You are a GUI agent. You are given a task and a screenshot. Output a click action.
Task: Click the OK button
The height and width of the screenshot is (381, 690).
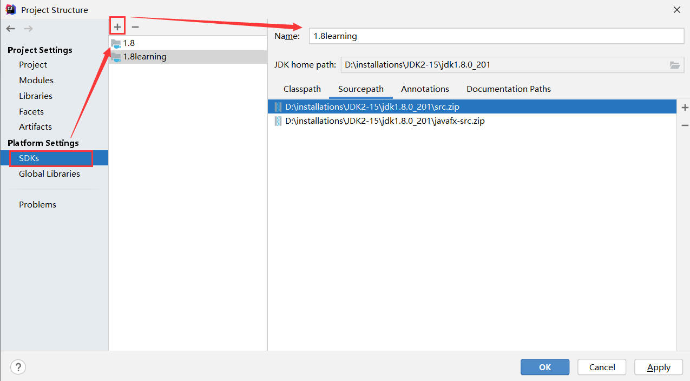pyautogui.click(x=545, y=367)
